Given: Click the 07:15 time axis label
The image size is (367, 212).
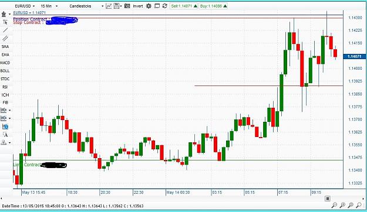Looking at the screenshot, I should point(283,193).
